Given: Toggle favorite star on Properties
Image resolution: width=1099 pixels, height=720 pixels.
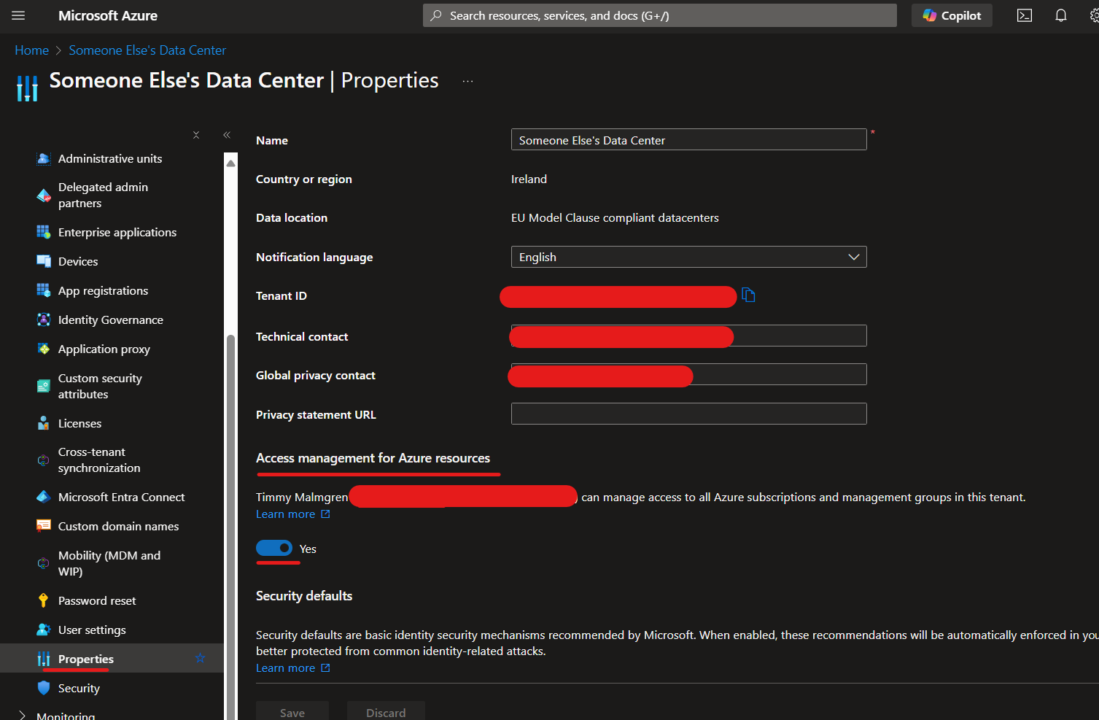Looking at the screenshot, I should click(x=201, y=659).
